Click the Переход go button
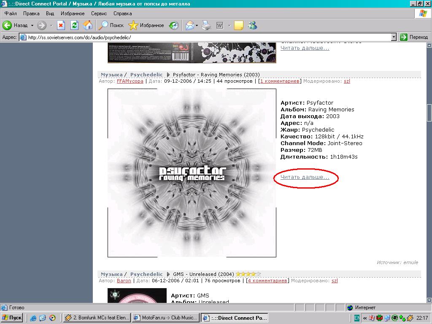This screenshot has width=432, height=324. (414, 37)
